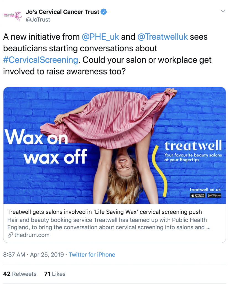Open the @Treatwelluk mention
Screen dimensions: 230x284
[x=162, y=37]
